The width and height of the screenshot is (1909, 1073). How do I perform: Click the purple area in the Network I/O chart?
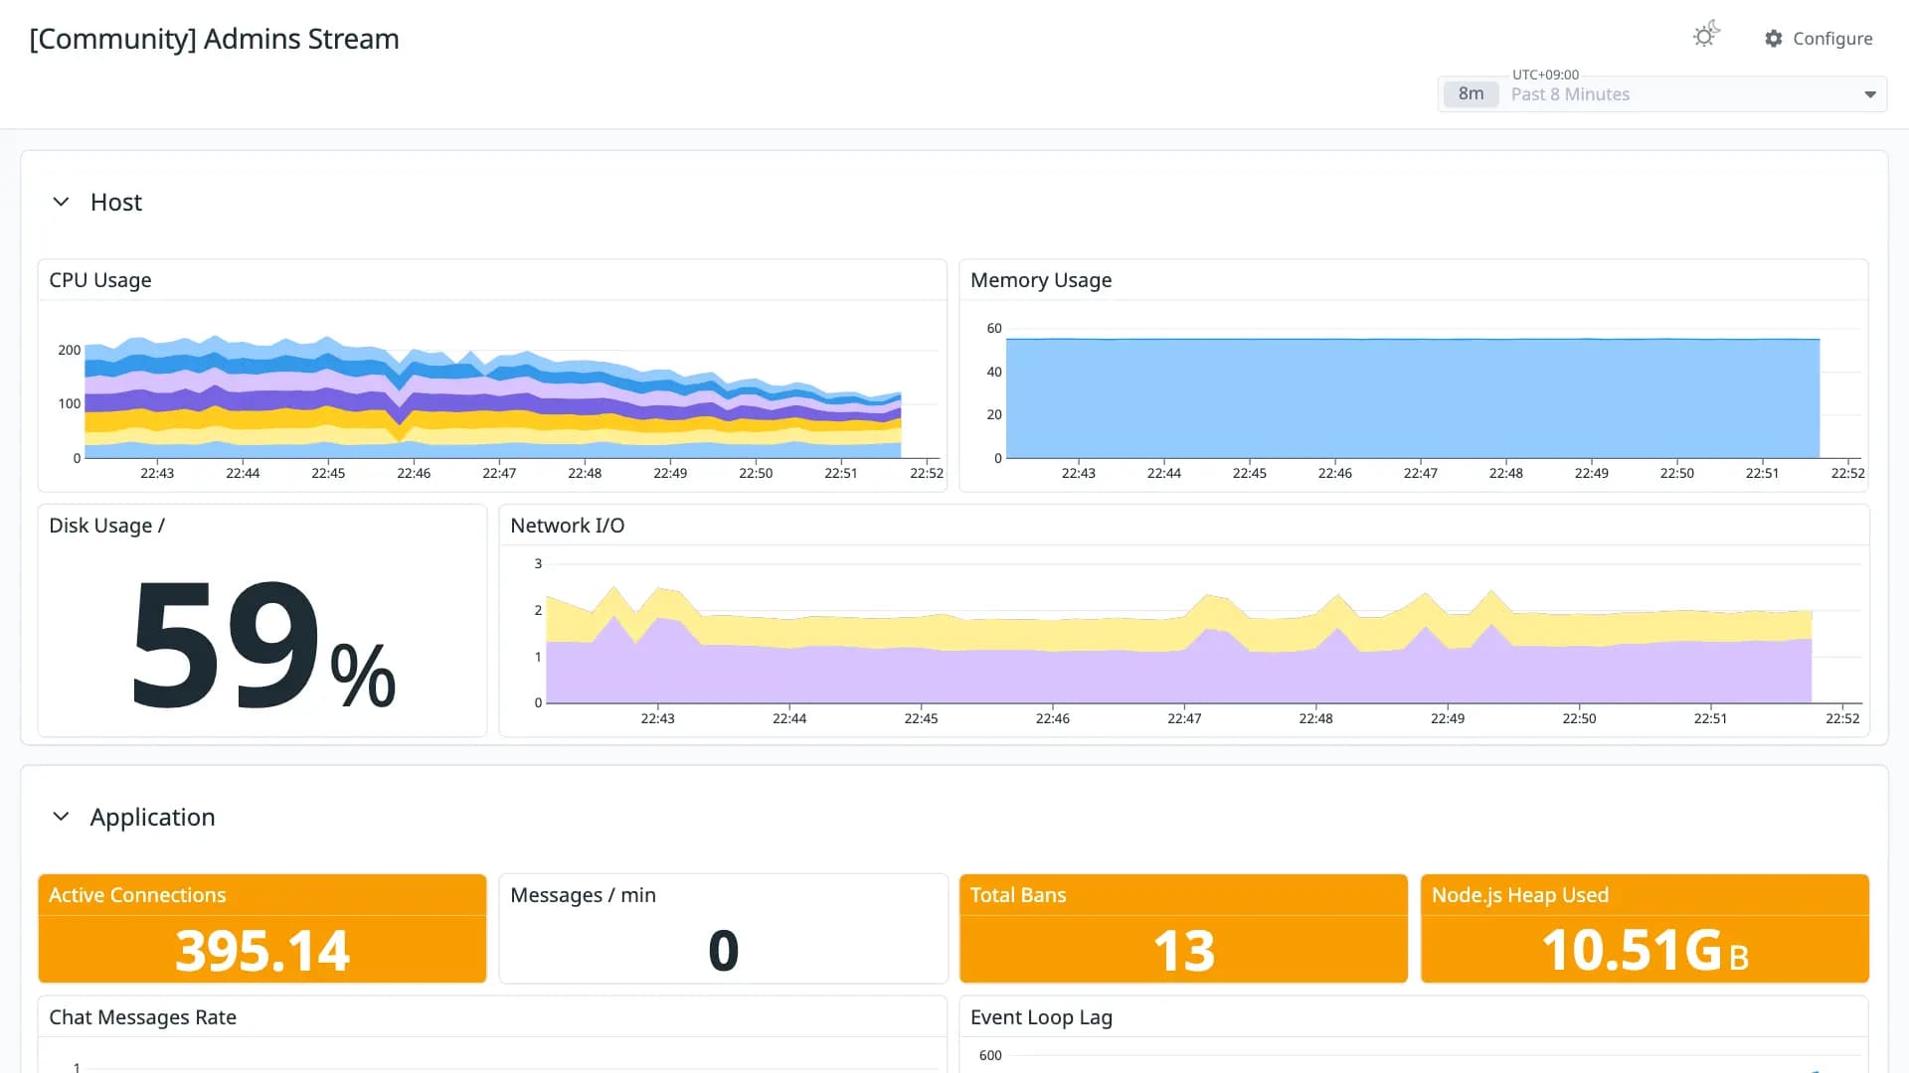pos(1178,677)
